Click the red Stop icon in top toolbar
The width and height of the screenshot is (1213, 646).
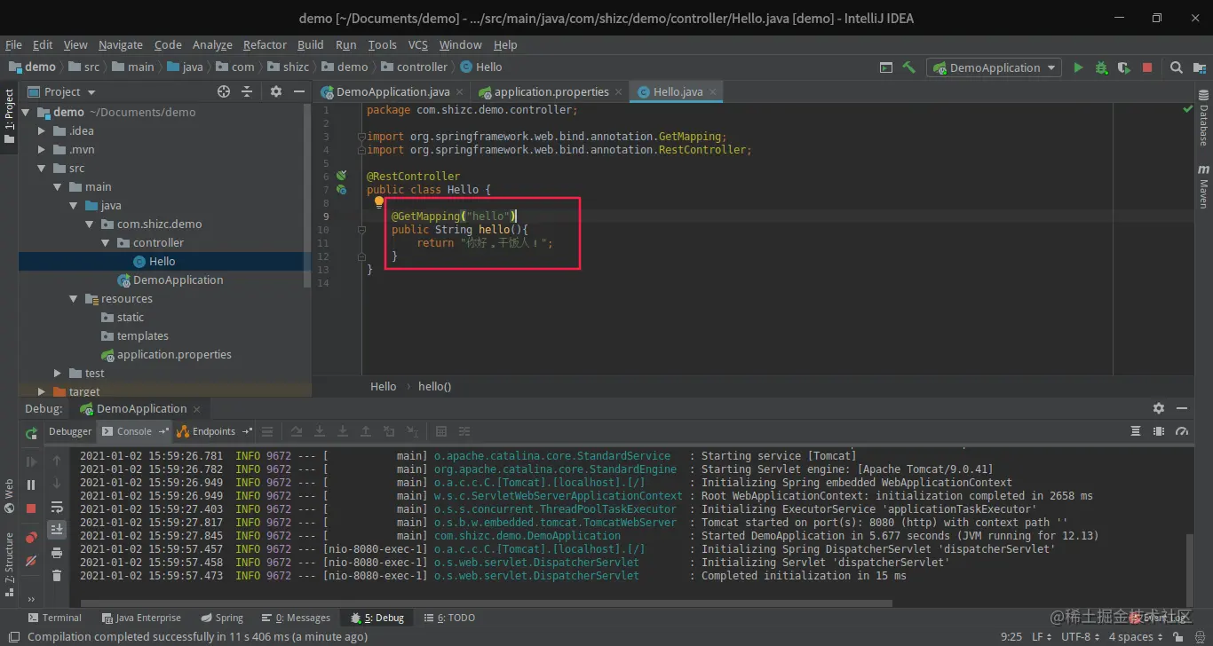[x=1147, y=67]
